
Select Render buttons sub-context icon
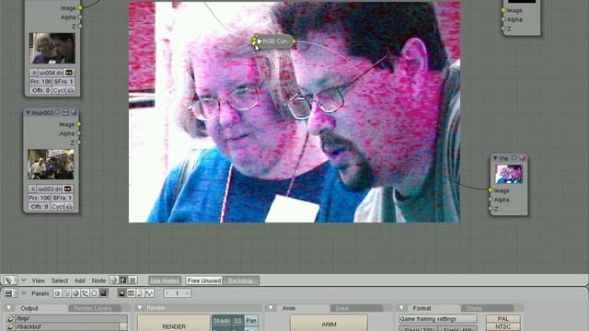pyautogui.click(x=121, y=293)
